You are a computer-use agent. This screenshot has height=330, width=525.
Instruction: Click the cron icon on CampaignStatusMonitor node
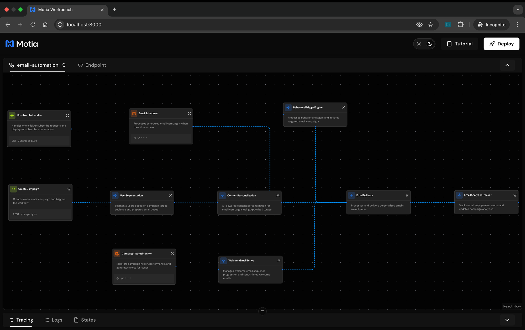pos(117,254)
